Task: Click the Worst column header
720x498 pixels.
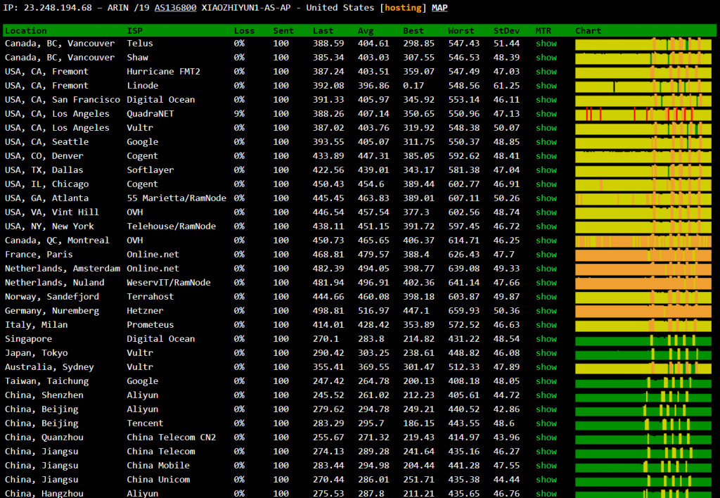Action: pos(461,31)
